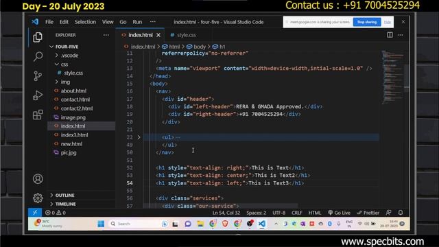
Task: Open the notifications bell in status bar
Action: (x=401, y=213)
